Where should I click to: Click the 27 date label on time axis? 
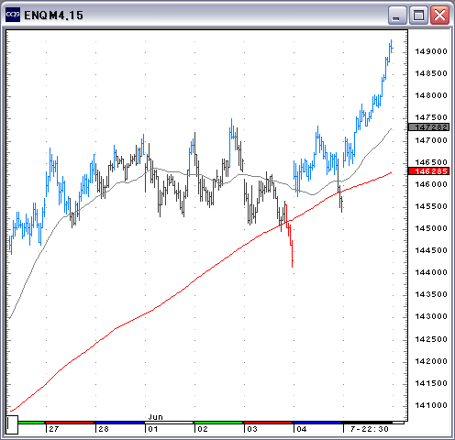(54, 429)
